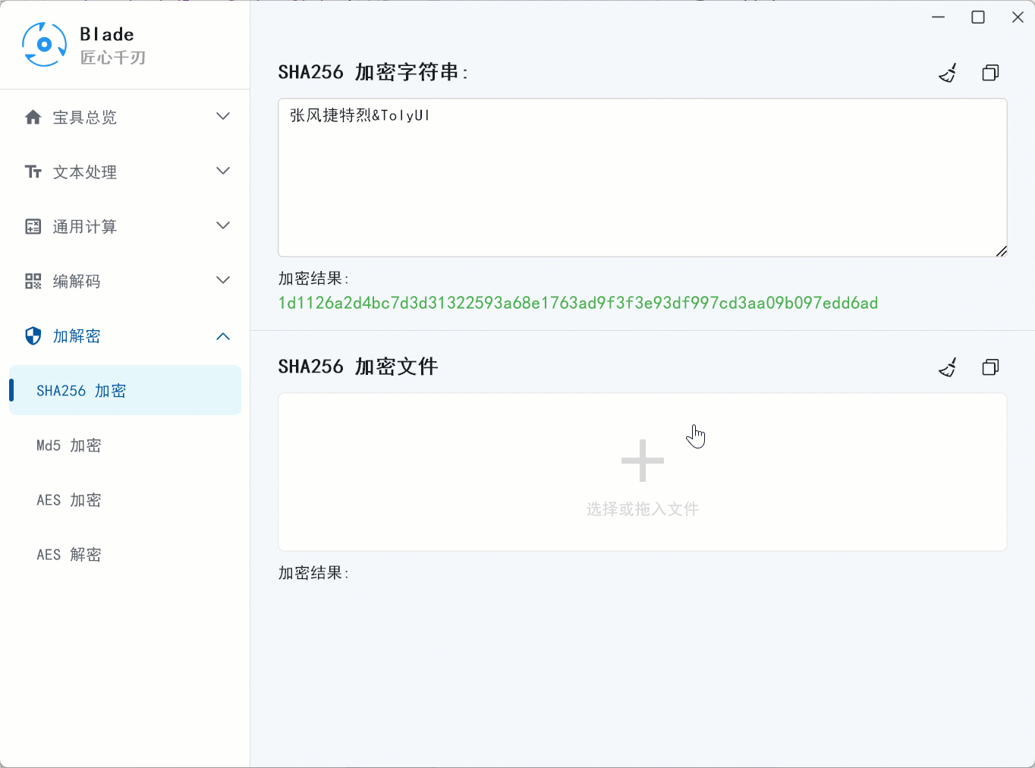
Task: Collapse the 加解密 section chevron
Action: [223, 335]
